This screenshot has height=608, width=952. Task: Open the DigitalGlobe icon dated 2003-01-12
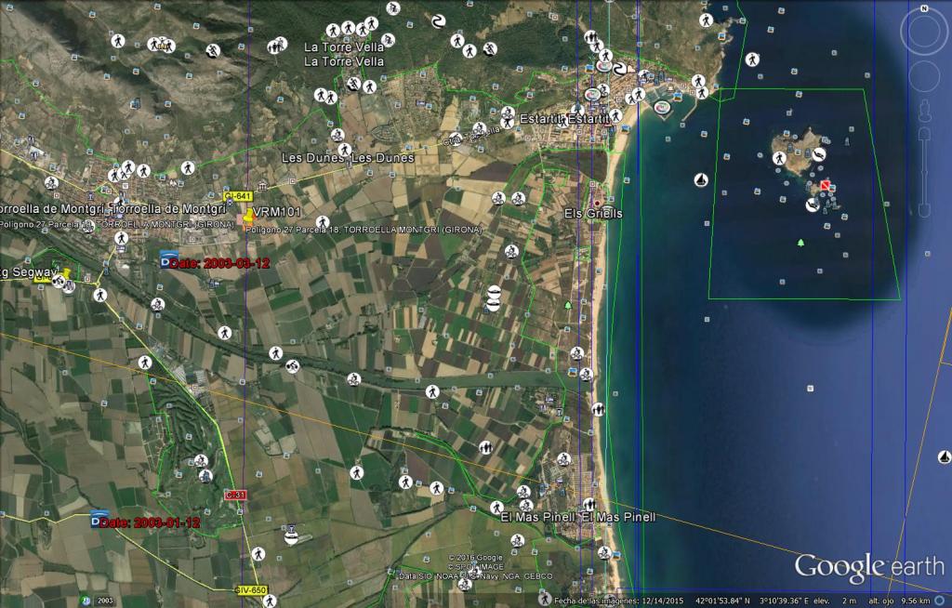click(99, 519)
